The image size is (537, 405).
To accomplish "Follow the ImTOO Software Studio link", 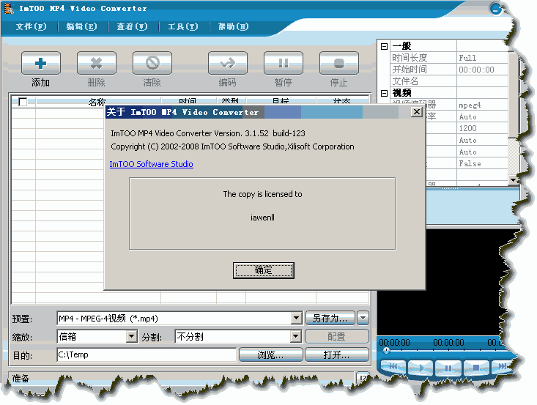I will 152,164.
